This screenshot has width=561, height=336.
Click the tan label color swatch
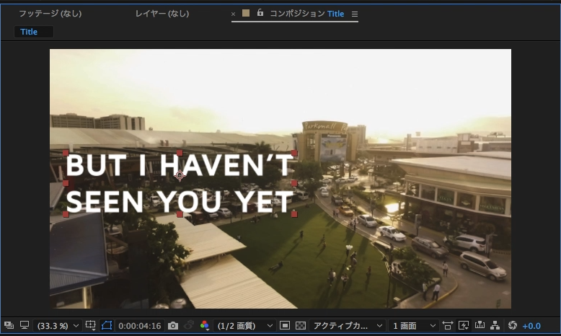[x=246, y=13]
